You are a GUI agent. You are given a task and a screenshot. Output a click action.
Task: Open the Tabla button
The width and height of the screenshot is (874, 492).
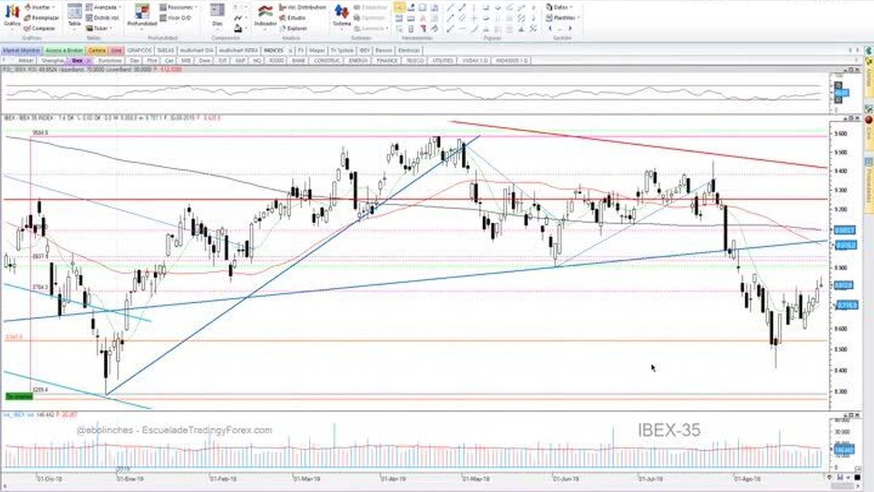(x=74, y=16)
